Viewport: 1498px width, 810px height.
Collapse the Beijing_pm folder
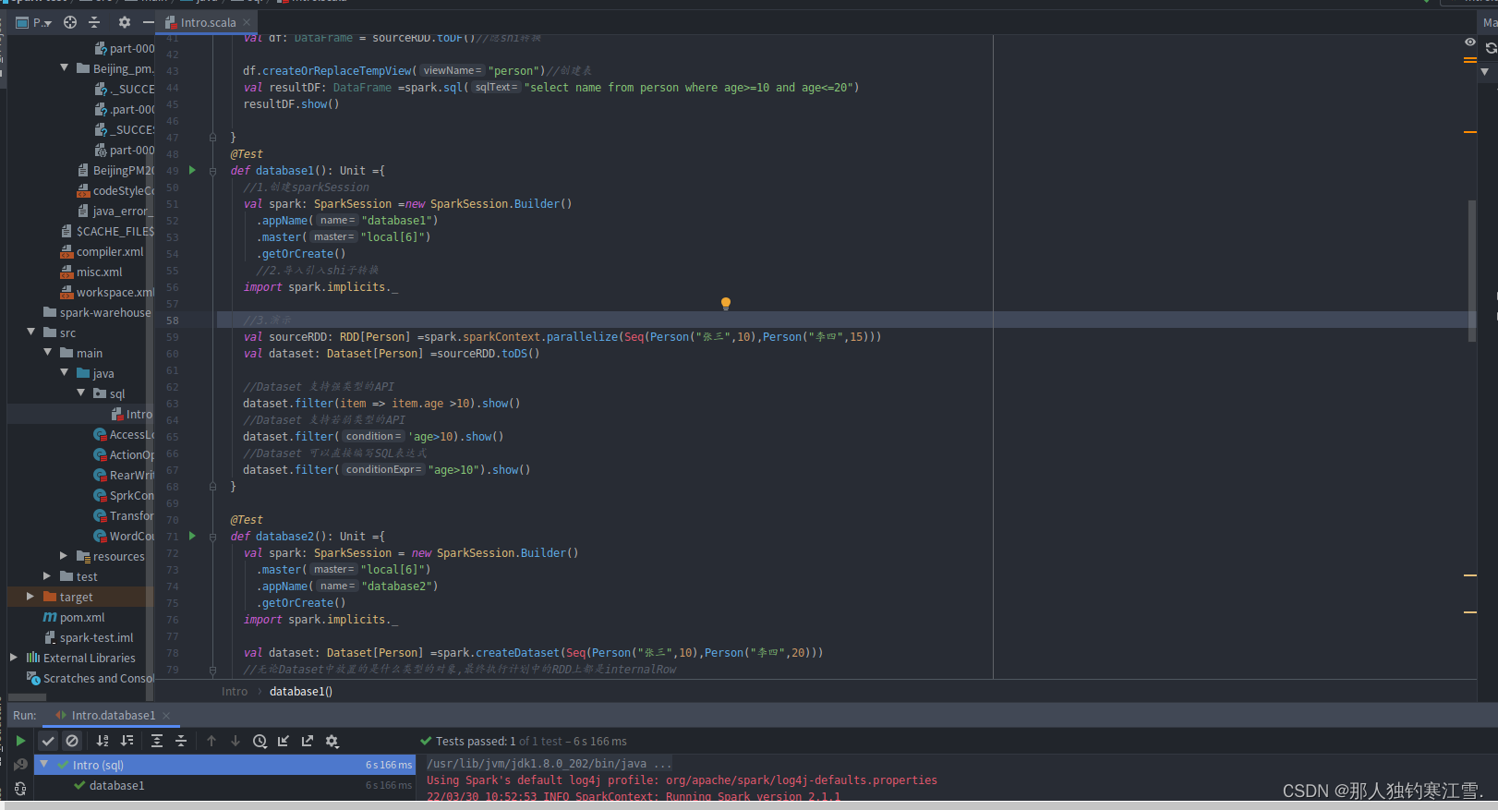click(64, 67)
